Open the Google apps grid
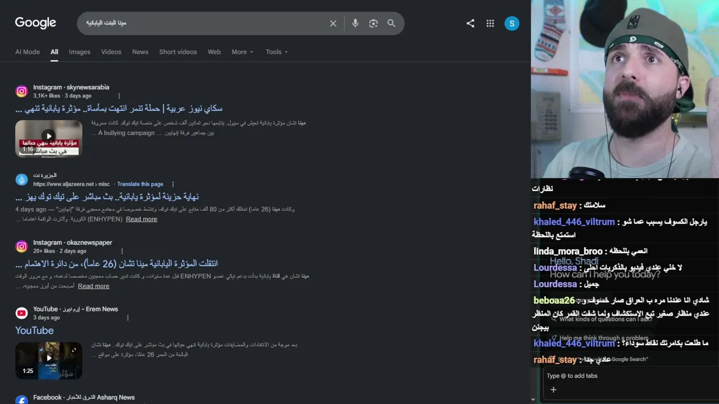Image resolution: width=719 pixels, height=404 pixels. pyautogui.click(x=490, y=24)
